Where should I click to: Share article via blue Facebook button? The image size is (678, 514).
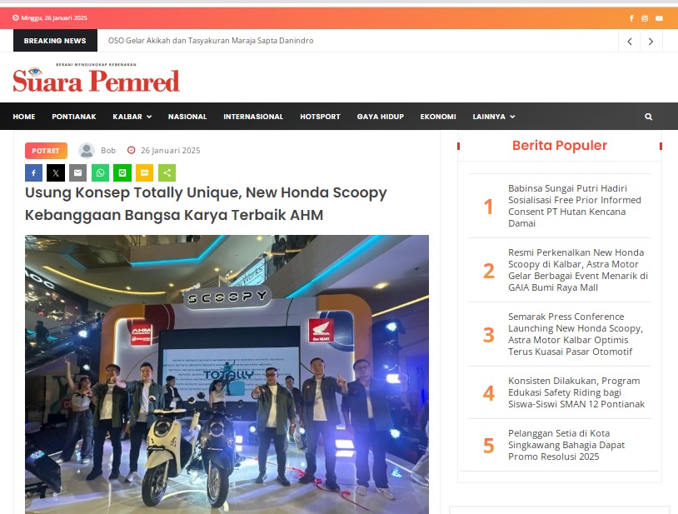[33, 173]
